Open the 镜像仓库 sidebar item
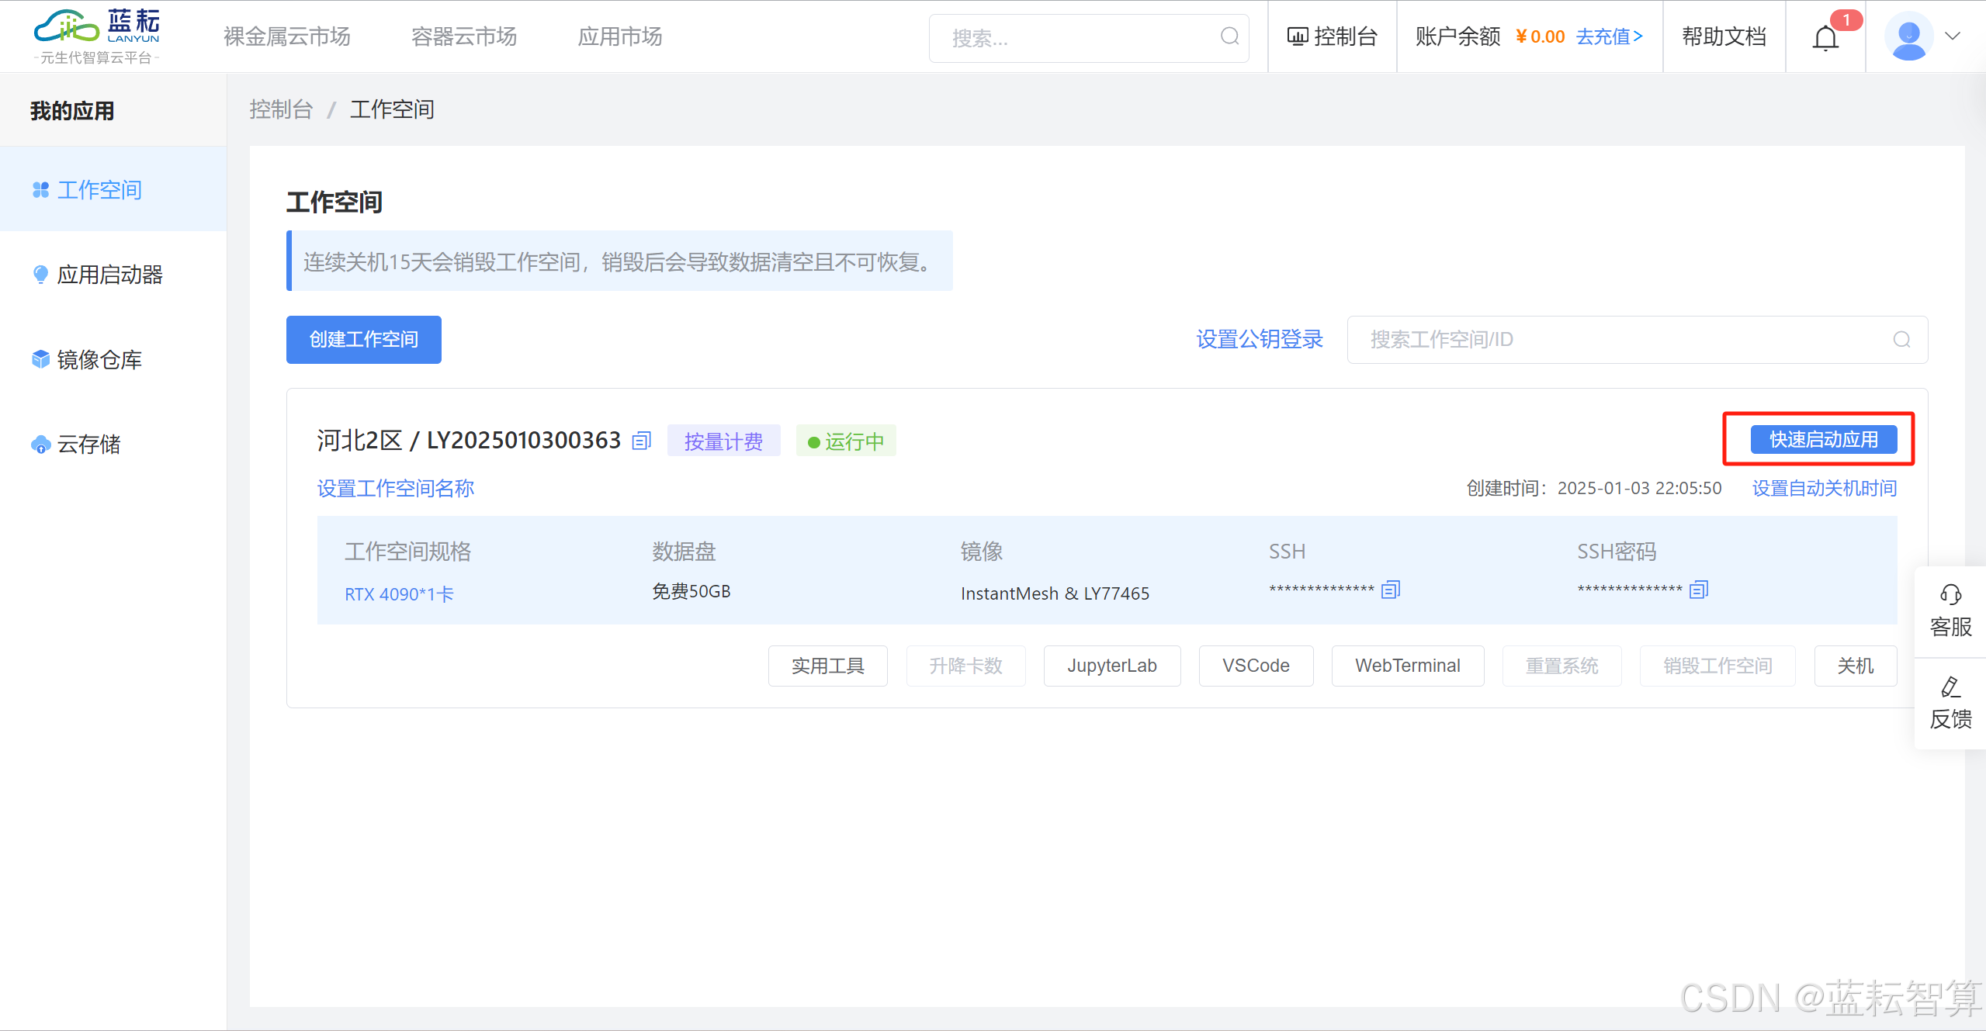1986x1031 pixels. pos(99,360)
